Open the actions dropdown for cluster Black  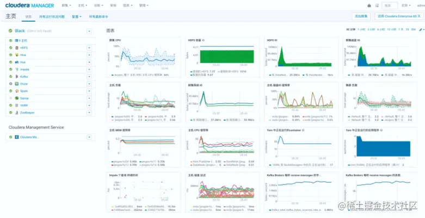tap(89, 31)
